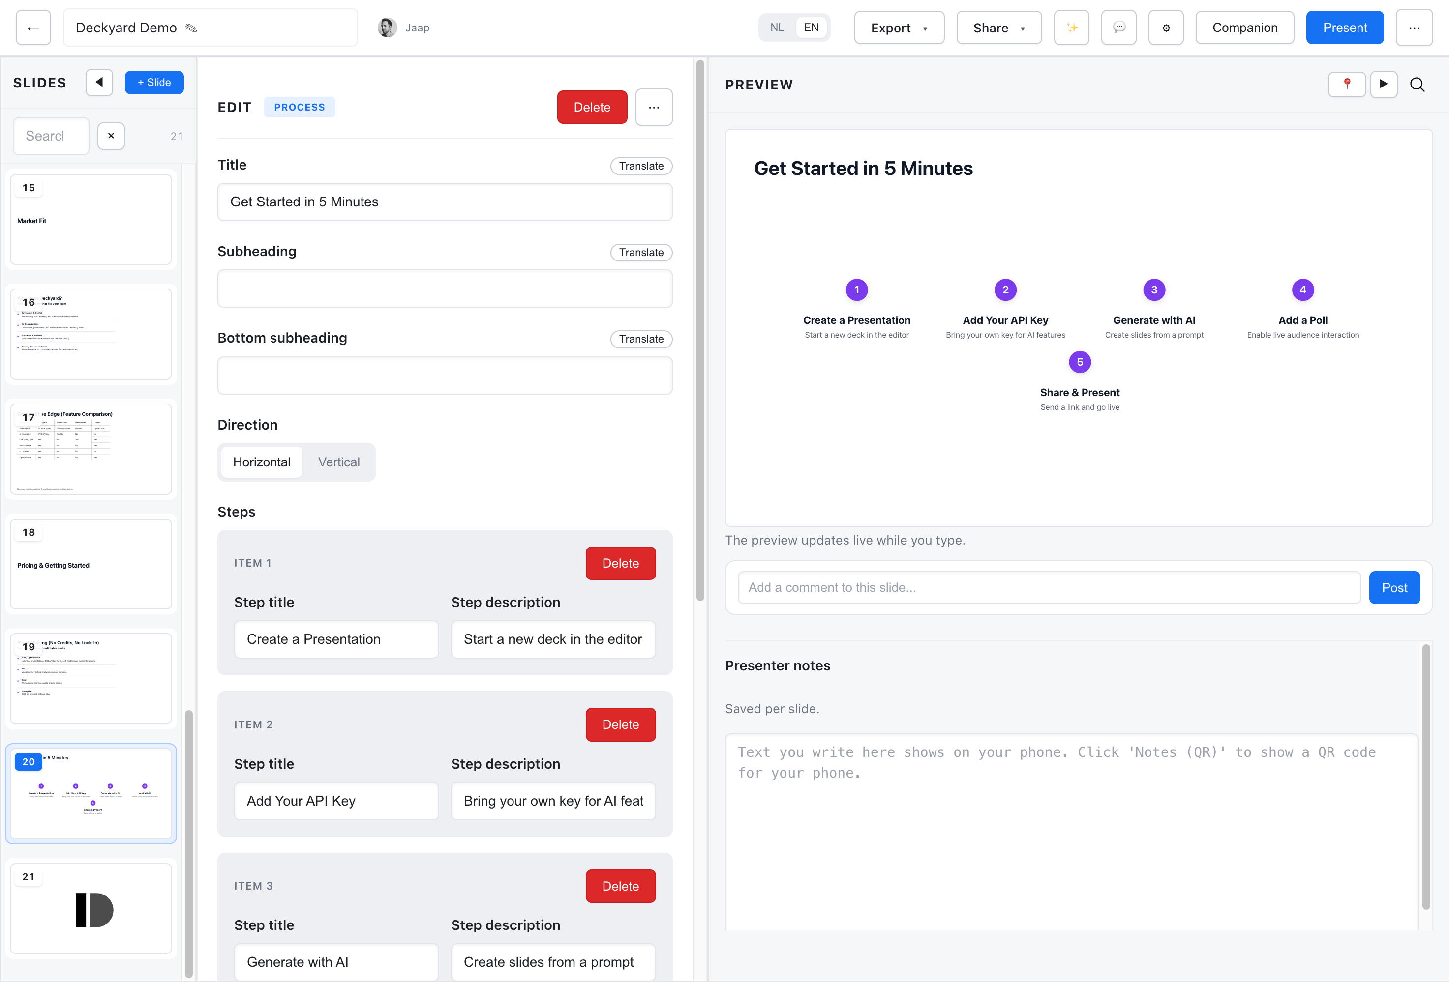Switch language to EN
Viewport: 1449px width, 982px height.
click(811, 28)
